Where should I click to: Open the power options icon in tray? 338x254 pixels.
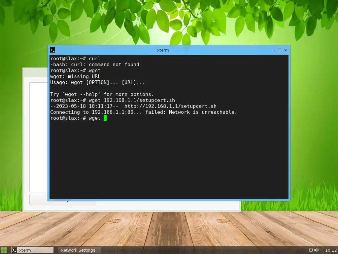pyautogui.click(x=311, y=250)
